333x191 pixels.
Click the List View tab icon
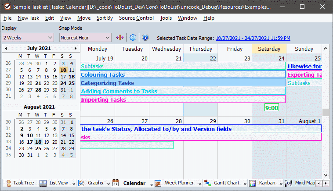coord(43,183)
